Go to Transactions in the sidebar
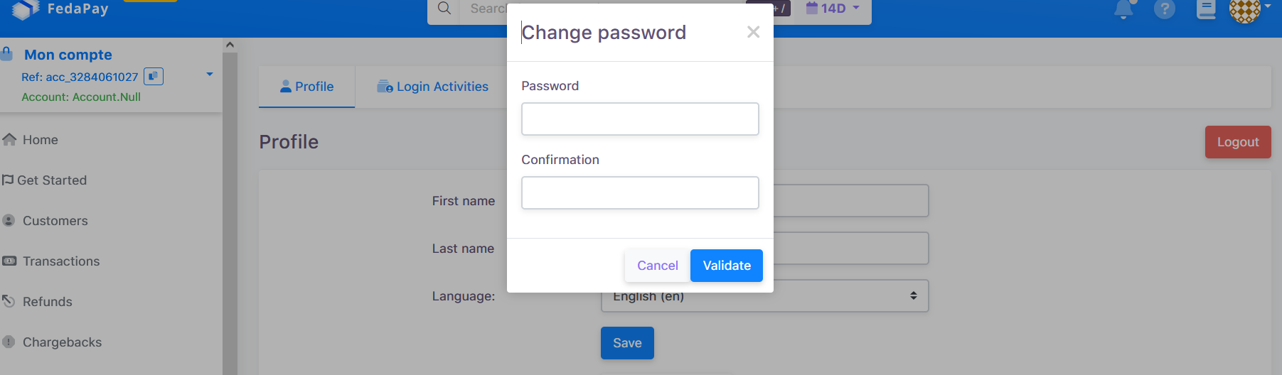 click(60, 261)
